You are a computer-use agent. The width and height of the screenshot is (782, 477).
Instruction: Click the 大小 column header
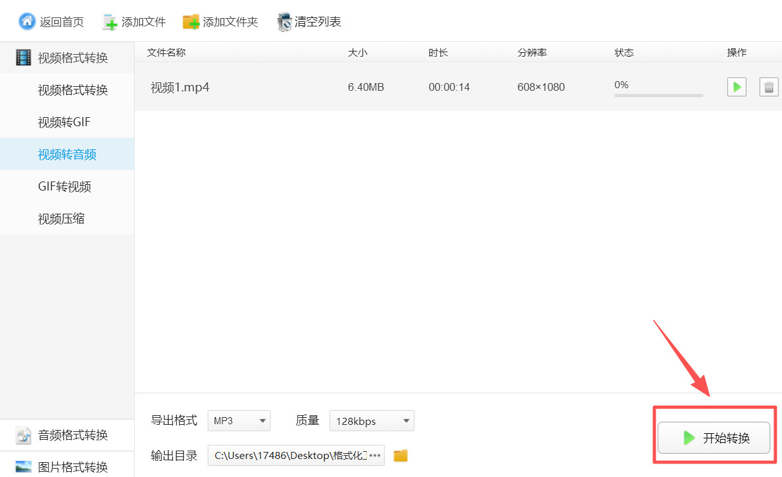[x=358, y=53]
